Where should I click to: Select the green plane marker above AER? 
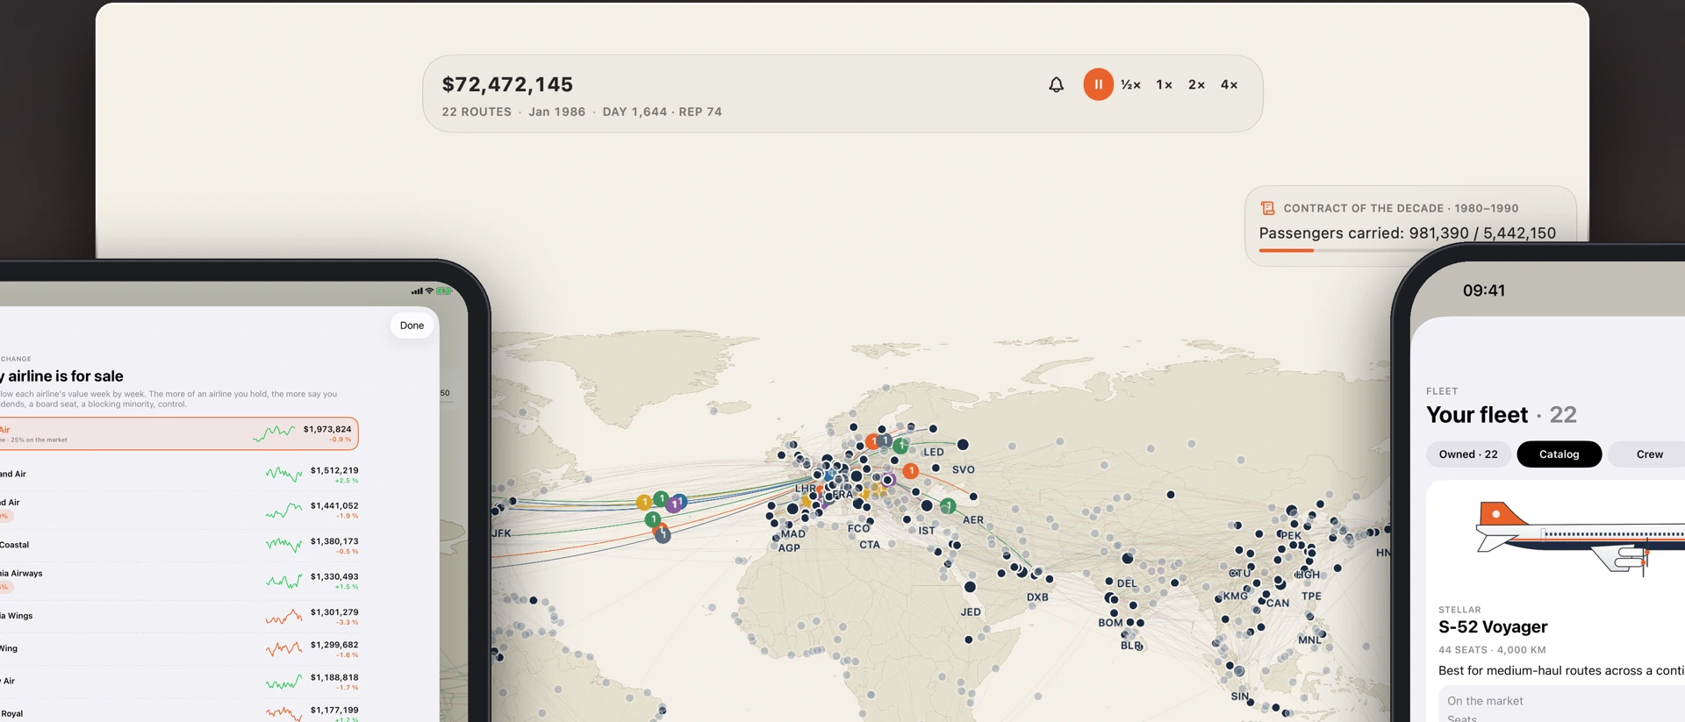(948, 506)
